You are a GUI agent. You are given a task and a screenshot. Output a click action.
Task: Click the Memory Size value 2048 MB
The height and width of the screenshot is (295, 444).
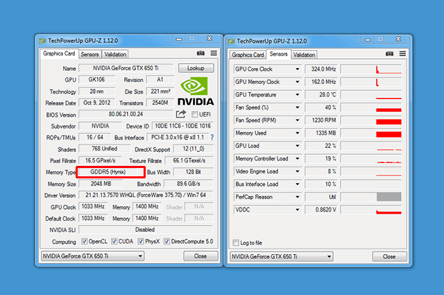[x=101, y=184]
